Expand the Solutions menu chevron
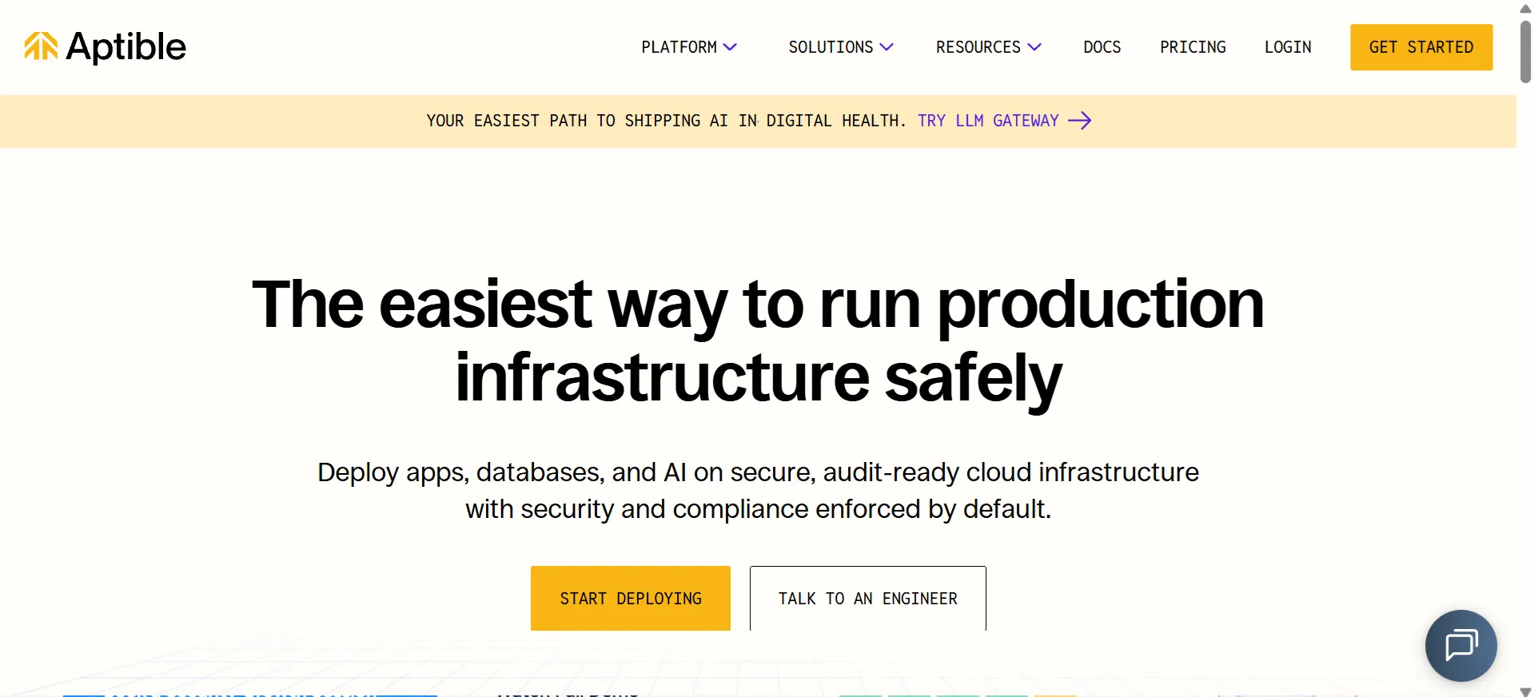Screen dimensions: 1534x697 coord(887,47)
